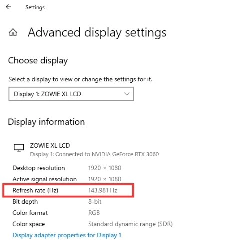Click the Connected to NVIDIA GeForce RTX 3060 text
This screenshot has height=250, width=250.
(x=107, y=154)
